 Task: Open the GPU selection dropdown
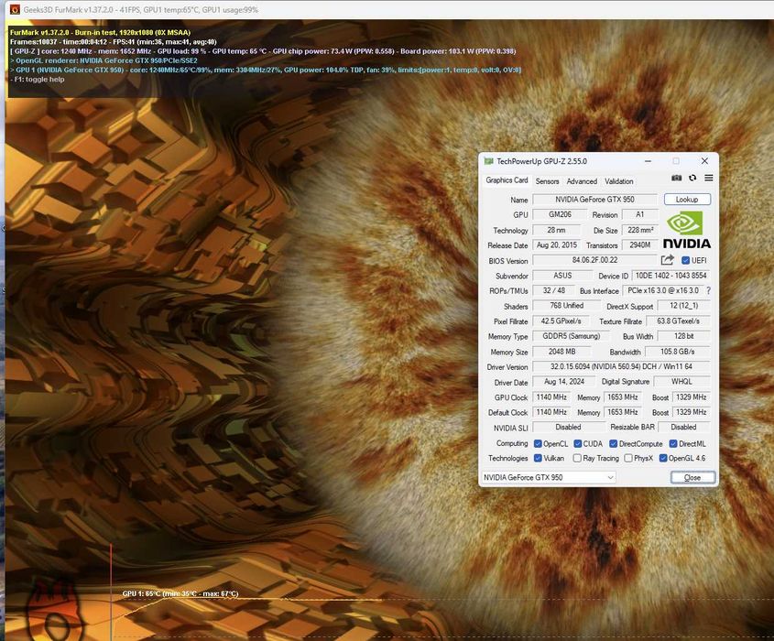549,477
